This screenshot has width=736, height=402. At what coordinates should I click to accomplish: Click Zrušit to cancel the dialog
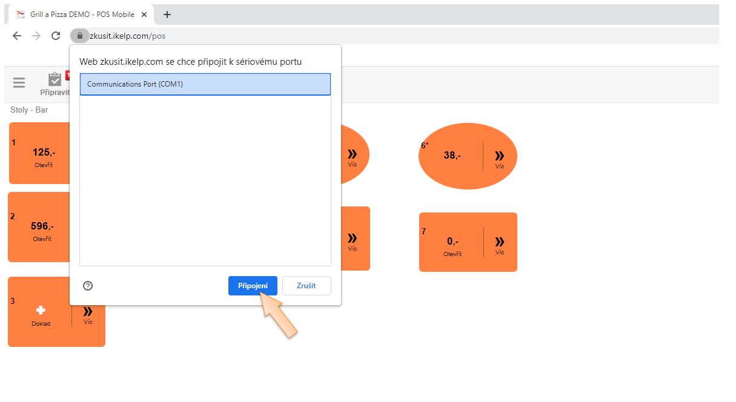coord(307,286)
